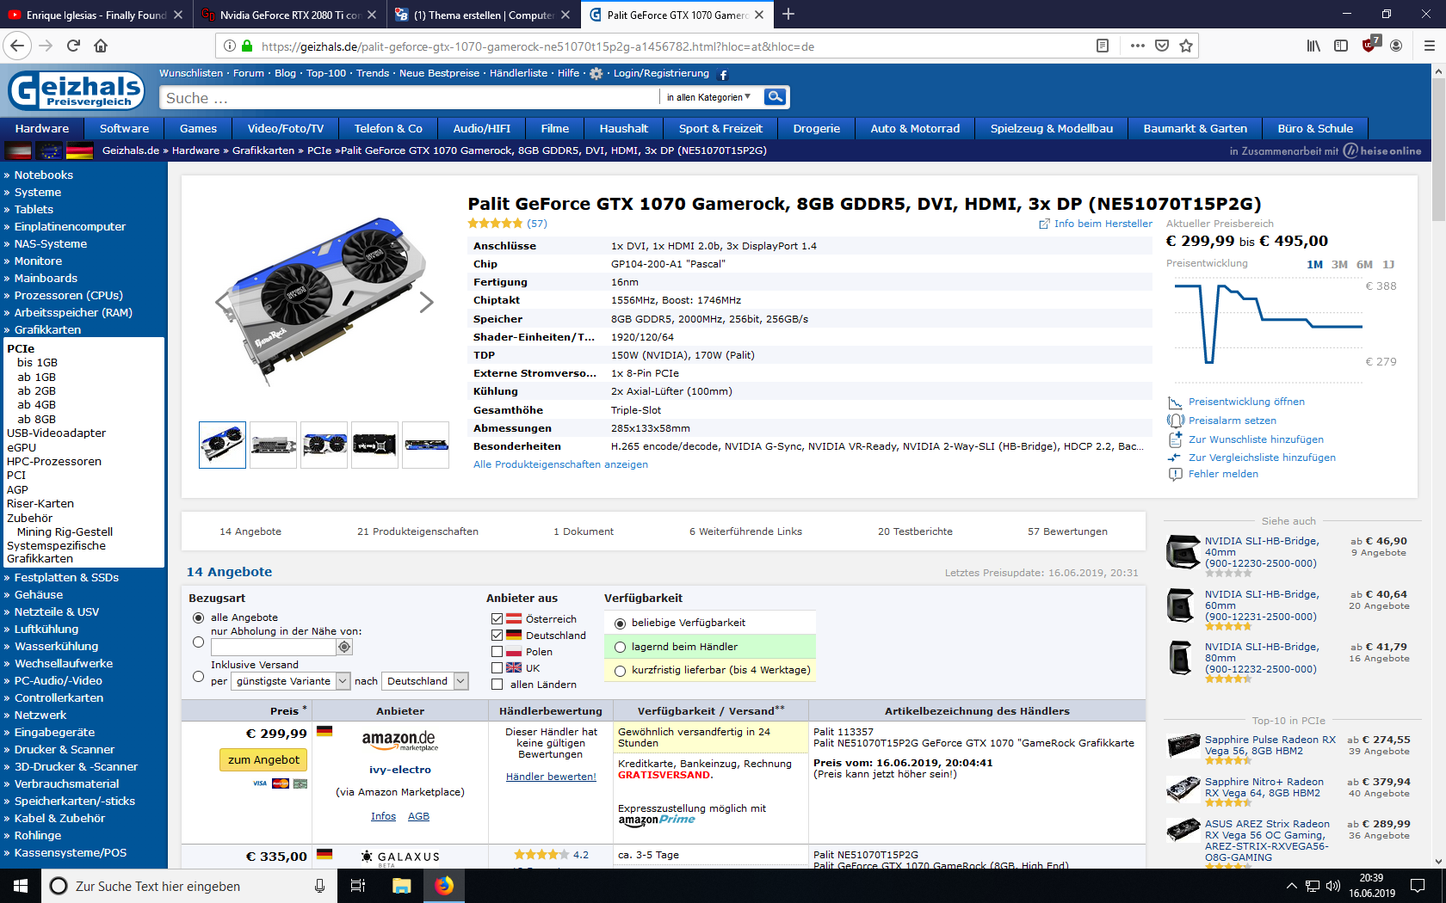Toggle reader view in address bar
The width and height of the screenshot is (1446, 903).
coord(1103,46)
